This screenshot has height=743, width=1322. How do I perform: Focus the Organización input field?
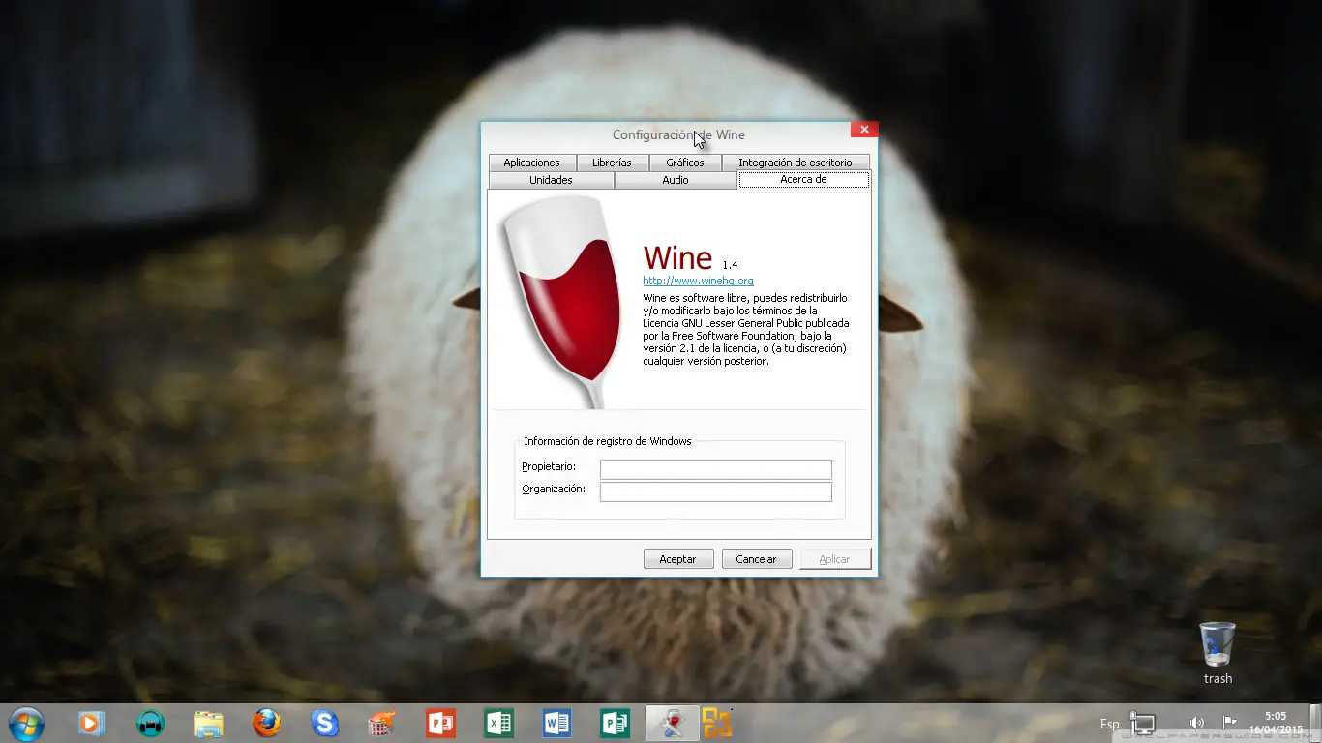[716, 492]
